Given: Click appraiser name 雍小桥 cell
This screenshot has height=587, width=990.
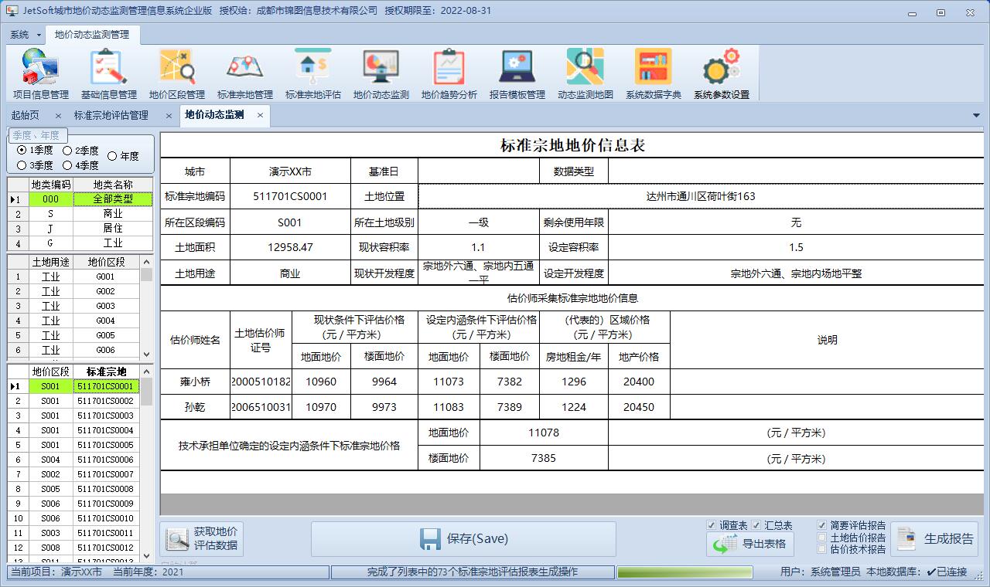Looking at the screenshot, I should [x=195, y=382].
